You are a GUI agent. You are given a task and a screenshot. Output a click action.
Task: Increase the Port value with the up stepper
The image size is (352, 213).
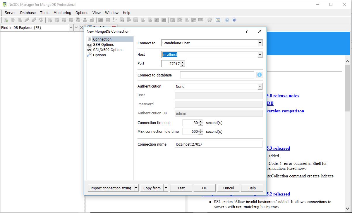[x=183, y=62]
